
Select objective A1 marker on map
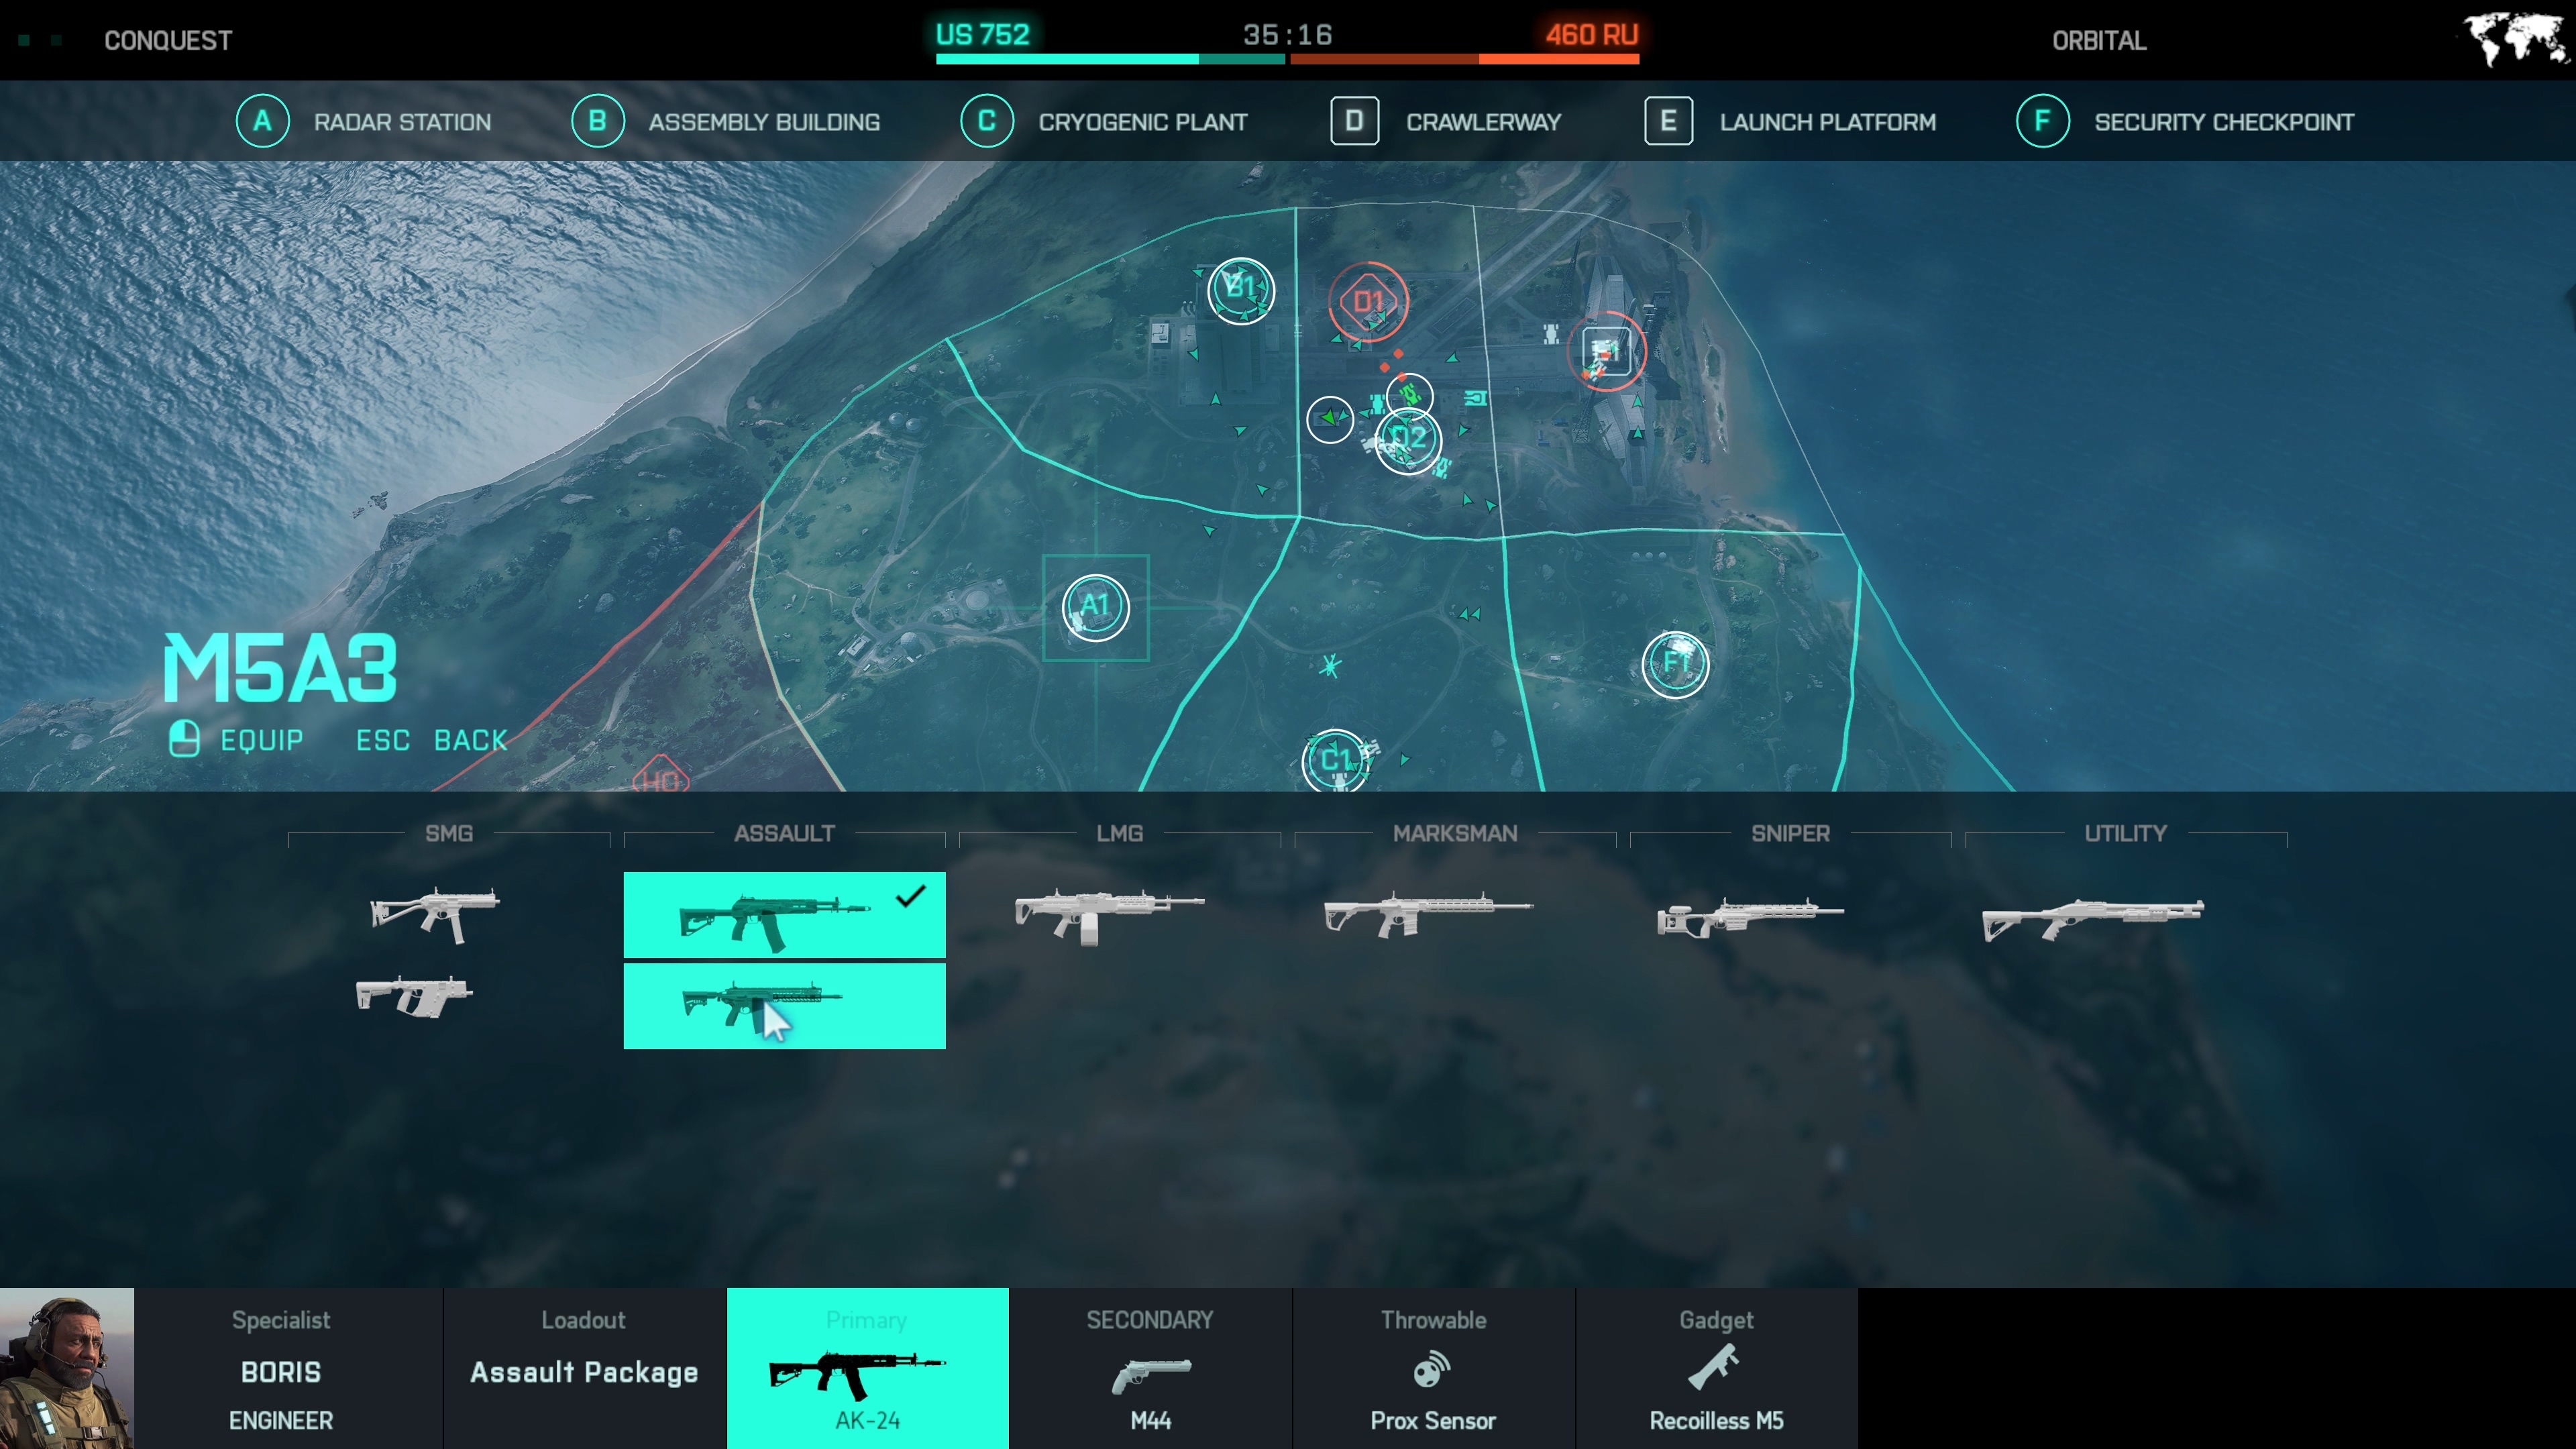pos(1095,607)
